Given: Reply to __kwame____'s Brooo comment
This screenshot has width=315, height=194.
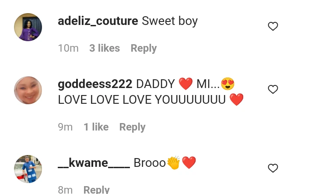Looking at the screenshot, I should point(96,190).
